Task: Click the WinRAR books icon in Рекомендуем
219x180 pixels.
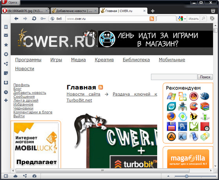Action: click(x=205, y=106)
